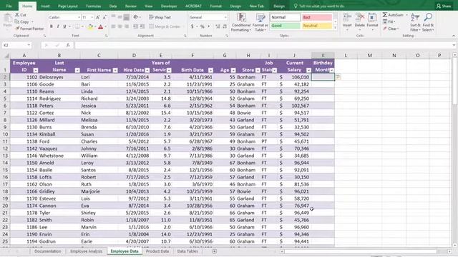This screenshot has height=257, width=458.
Task: Increase font size button
Action: coord(98,17)
